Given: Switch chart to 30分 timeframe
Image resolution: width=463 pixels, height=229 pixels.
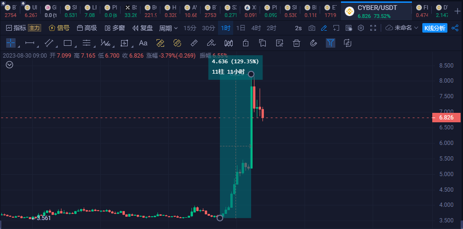Looking at the screenshot, I should pyautogui.click(x=209, y=28).
